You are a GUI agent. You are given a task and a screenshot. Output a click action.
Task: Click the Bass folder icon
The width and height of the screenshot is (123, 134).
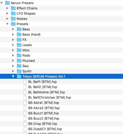click(x=19, y=29)
